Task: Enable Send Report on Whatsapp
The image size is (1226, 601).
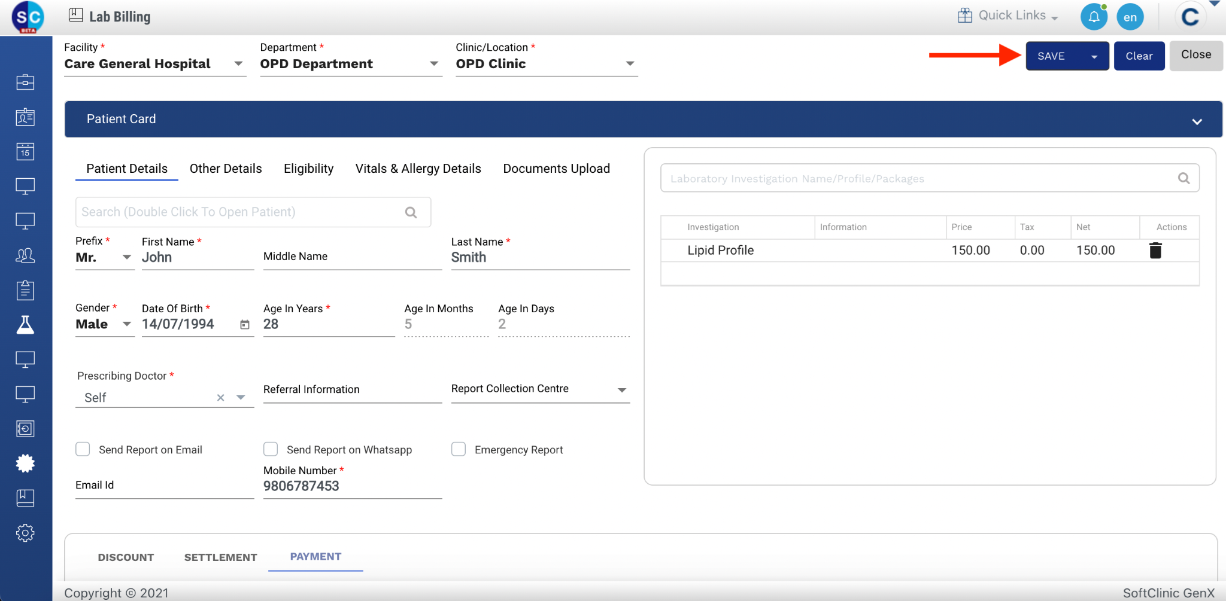Action: tap(271, 449)
